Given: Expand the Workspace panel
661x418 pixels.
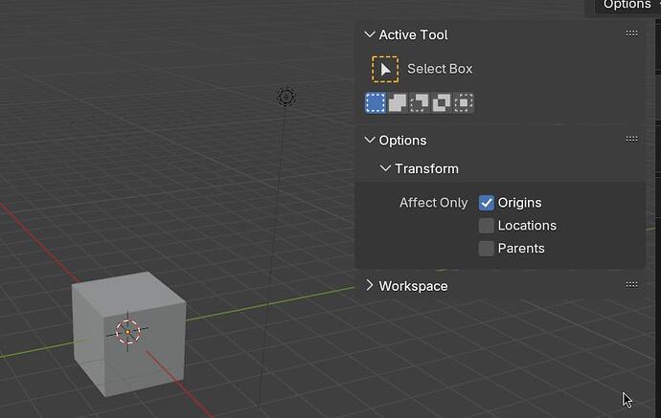Looking at the screenshot, I should coord(370,285).
